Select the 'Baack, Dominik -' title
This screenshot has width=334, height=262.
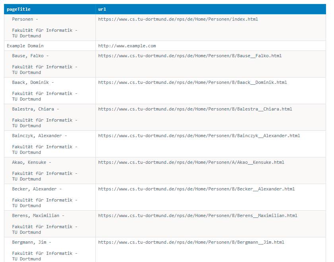coord(33,82)
